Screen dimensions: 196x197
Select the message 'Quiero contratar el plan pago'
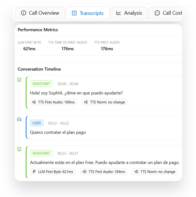[x=58, y=132]
